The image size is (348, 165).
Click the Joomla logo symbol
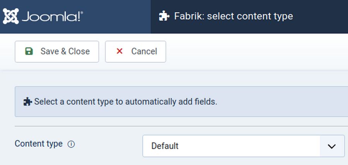click(10, 16)
